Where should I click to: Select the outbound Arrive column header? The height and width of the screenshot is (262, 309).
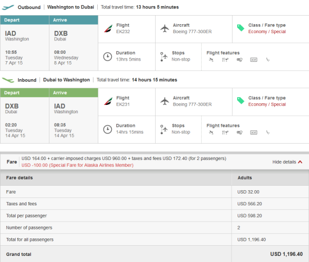(x=74, y=20)
